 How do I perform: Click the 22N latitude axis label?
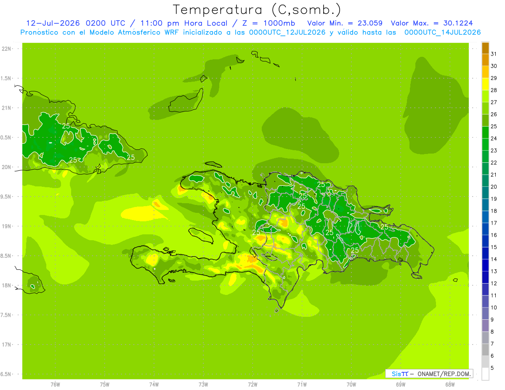pos(7,49)
